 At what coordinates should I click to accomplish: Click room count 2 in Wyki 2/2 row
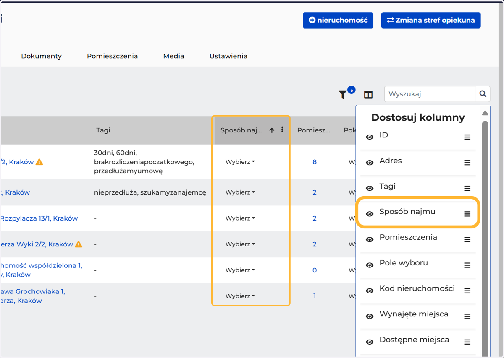point(315,244)
